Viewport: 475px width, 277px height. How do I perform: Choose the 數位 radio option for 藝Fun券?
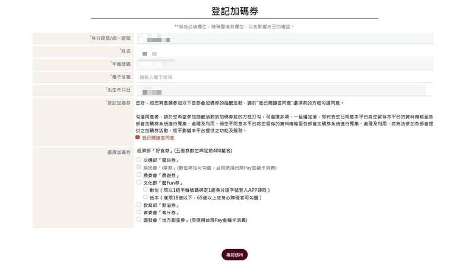145,190
